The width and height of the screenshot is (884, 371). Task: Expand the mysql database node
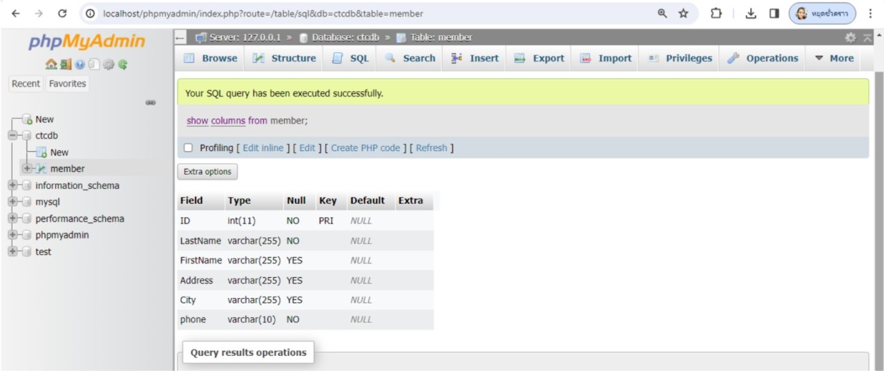point(12,202)
